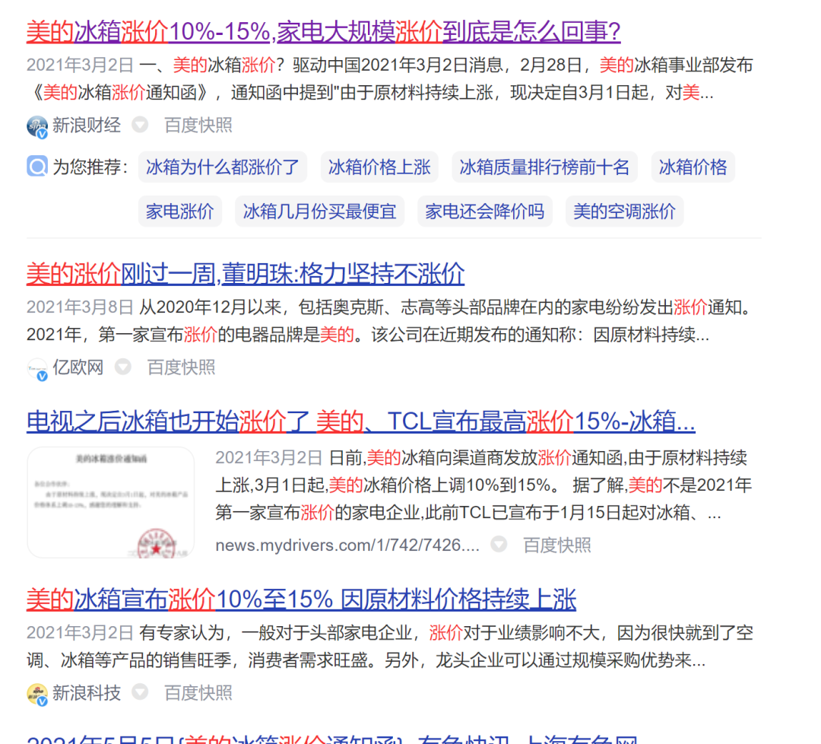Click the 新浪科技 source name
This screenshot has height=744, width=821.
pos(87,693)
